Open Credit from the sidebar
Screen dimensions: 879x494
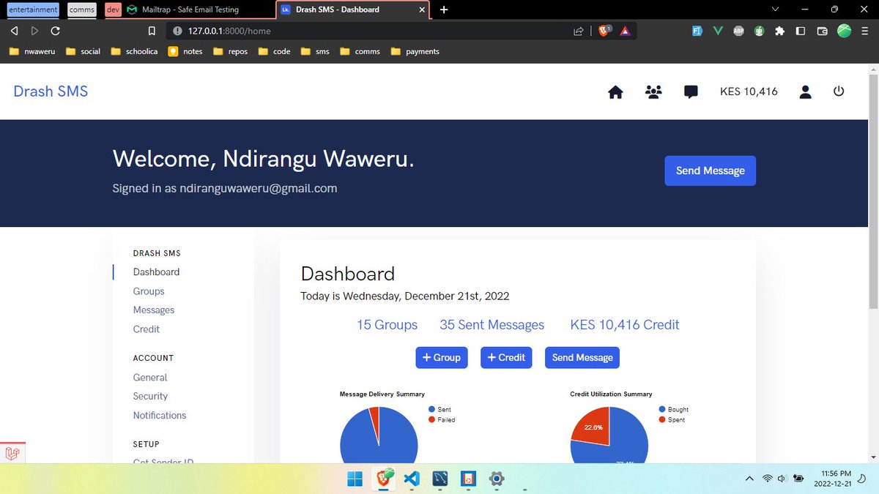click(146, 329)
